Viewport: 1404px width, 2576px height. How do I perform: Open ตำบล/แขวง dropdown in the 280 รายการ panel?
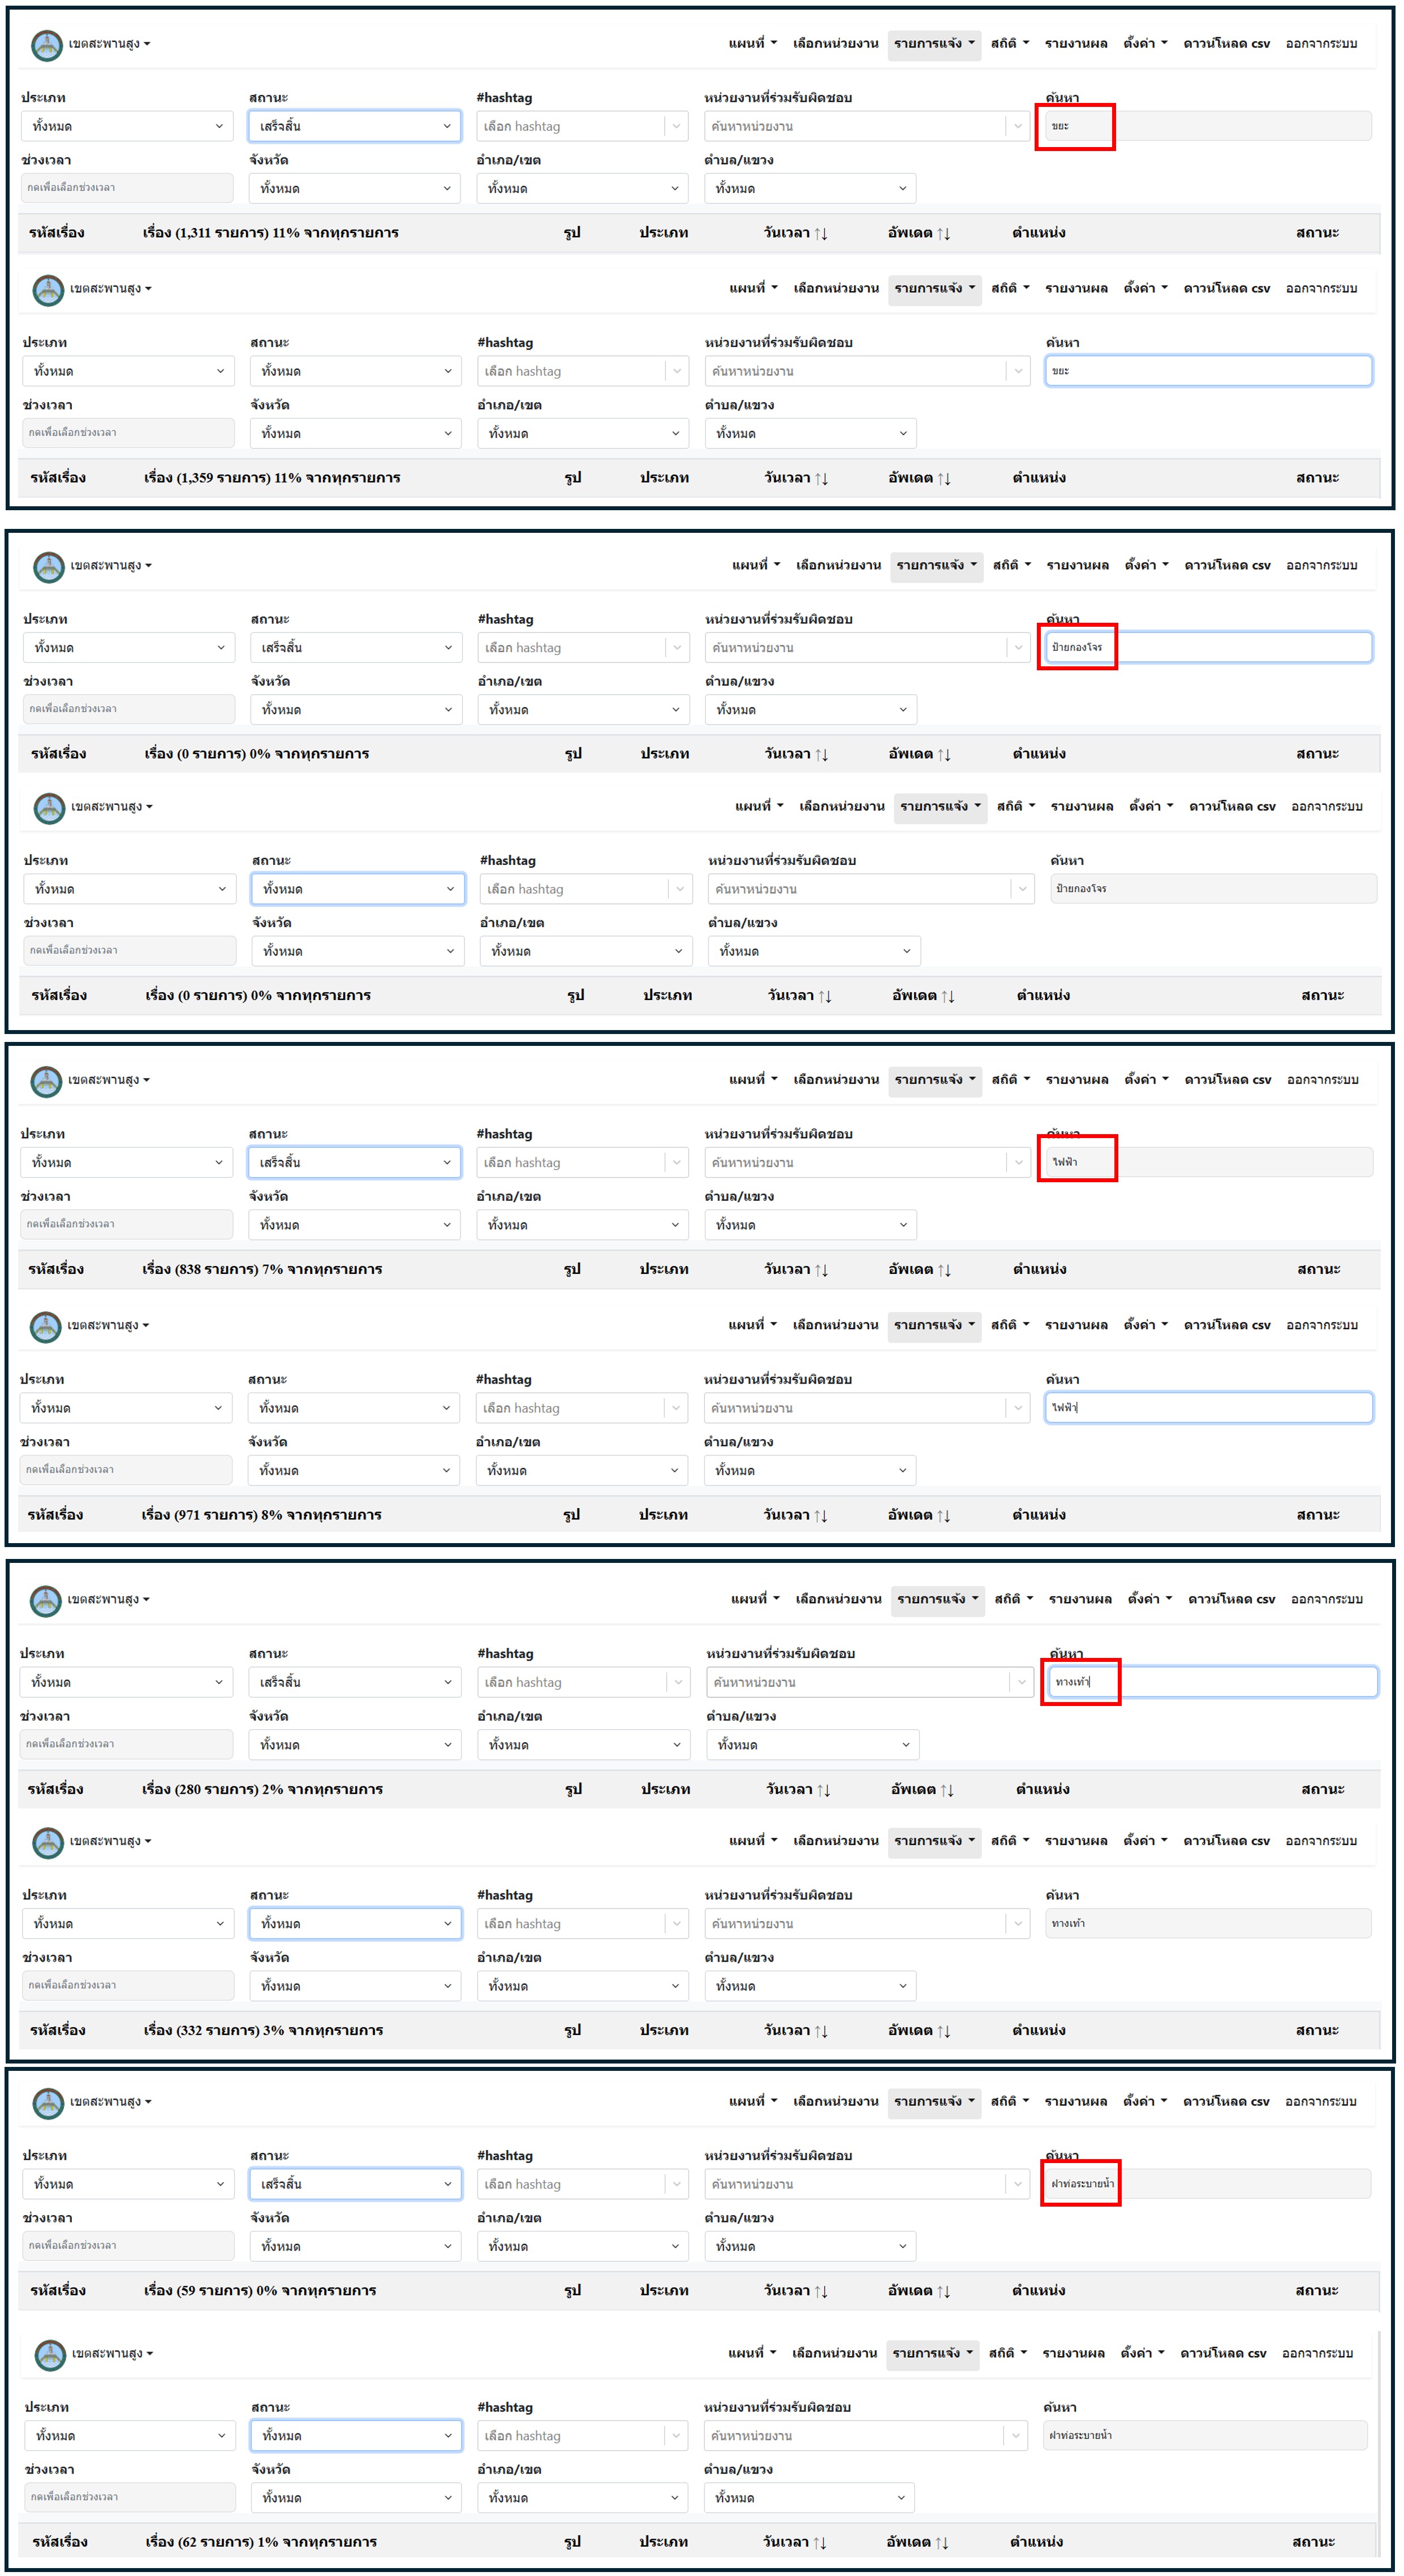click(x=813, y=1744)
